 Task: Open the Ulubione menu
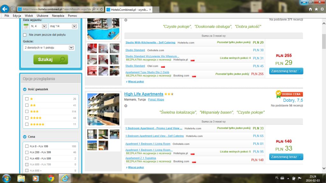point(42,16)
